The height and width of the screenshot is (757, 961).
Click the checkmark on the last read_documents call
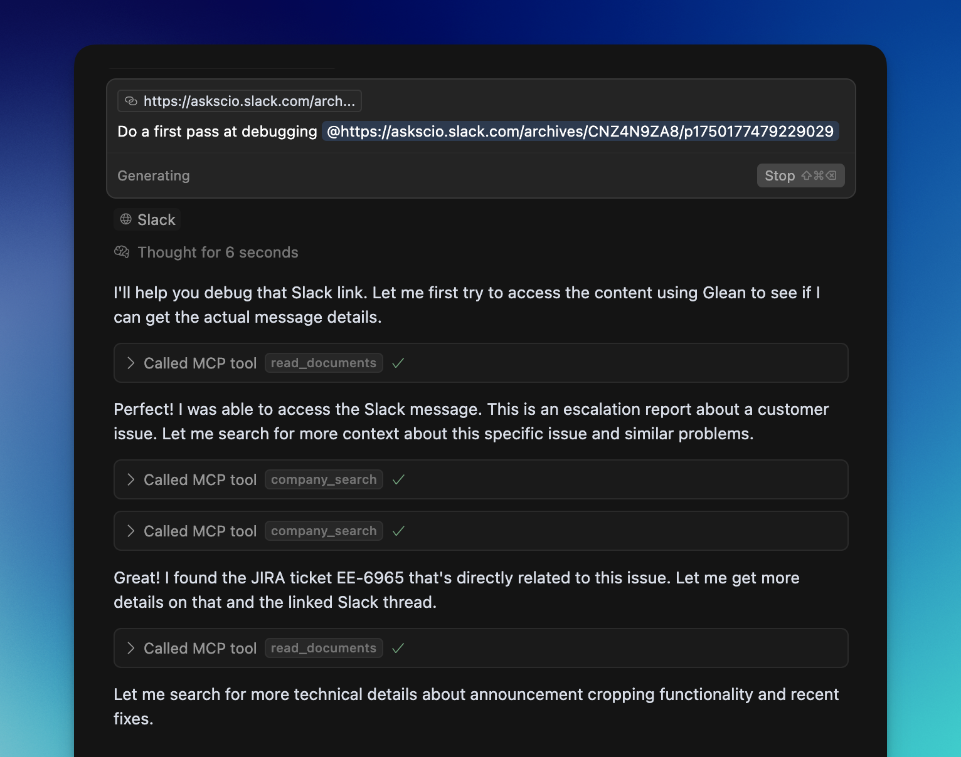398,648
